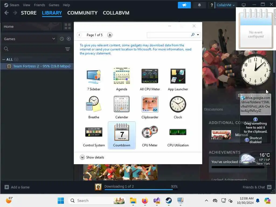This screenshot has width=276, height=207.
Task: Select the Calendar gadget icon
Action: 122,104
